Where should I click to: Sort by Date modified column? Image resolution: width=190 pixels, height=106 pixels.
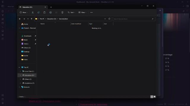tap(76, 24)
